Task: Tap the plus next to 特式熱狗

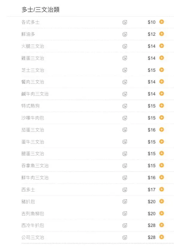Action: [x=162, y=106]
